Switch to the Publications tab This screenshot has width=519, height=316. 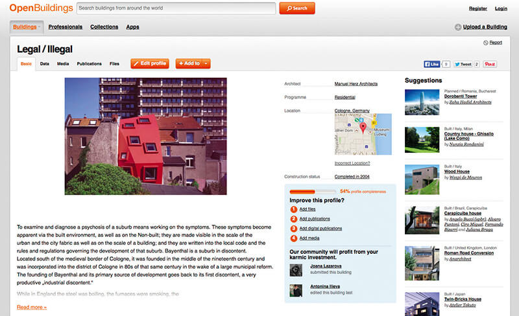point(90,64)
